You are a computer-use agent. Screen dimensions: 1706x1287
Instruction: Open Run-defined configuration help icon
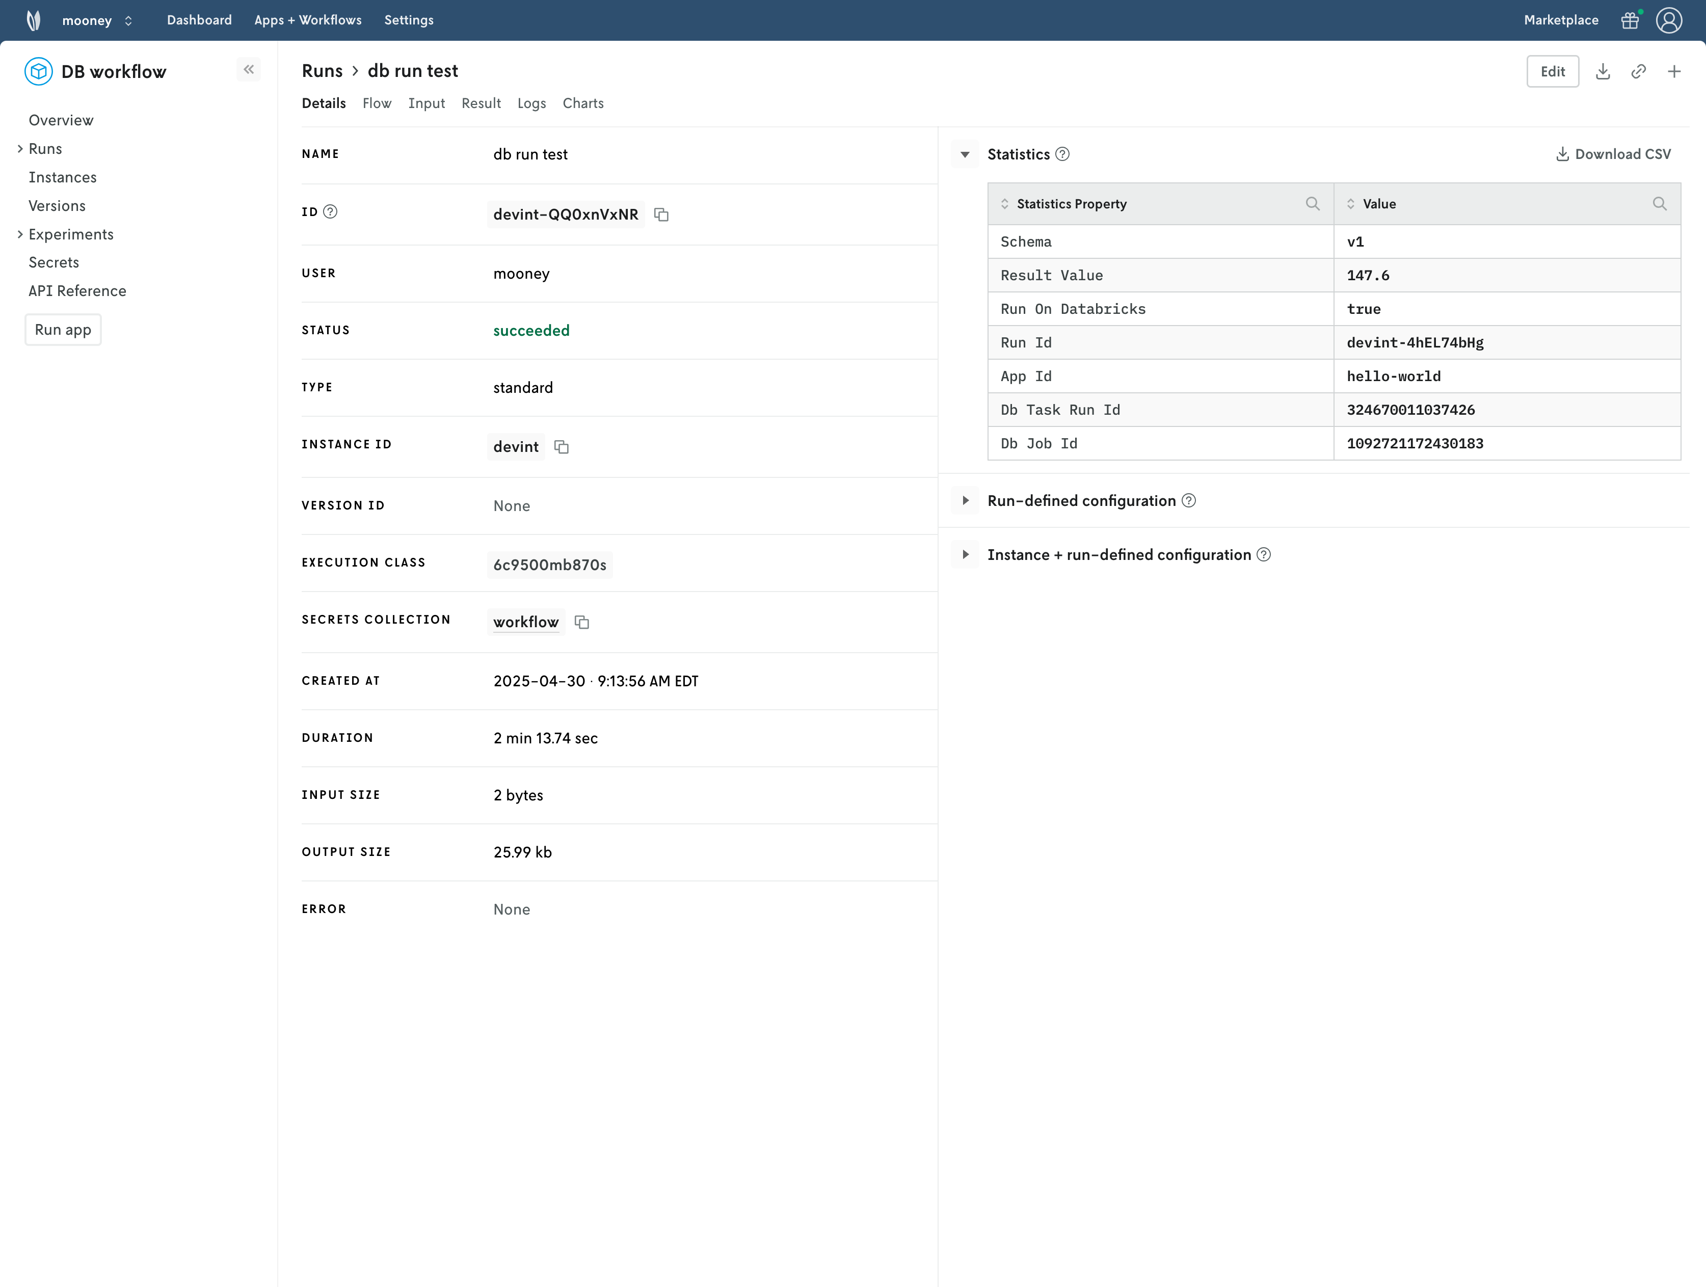1188,500
